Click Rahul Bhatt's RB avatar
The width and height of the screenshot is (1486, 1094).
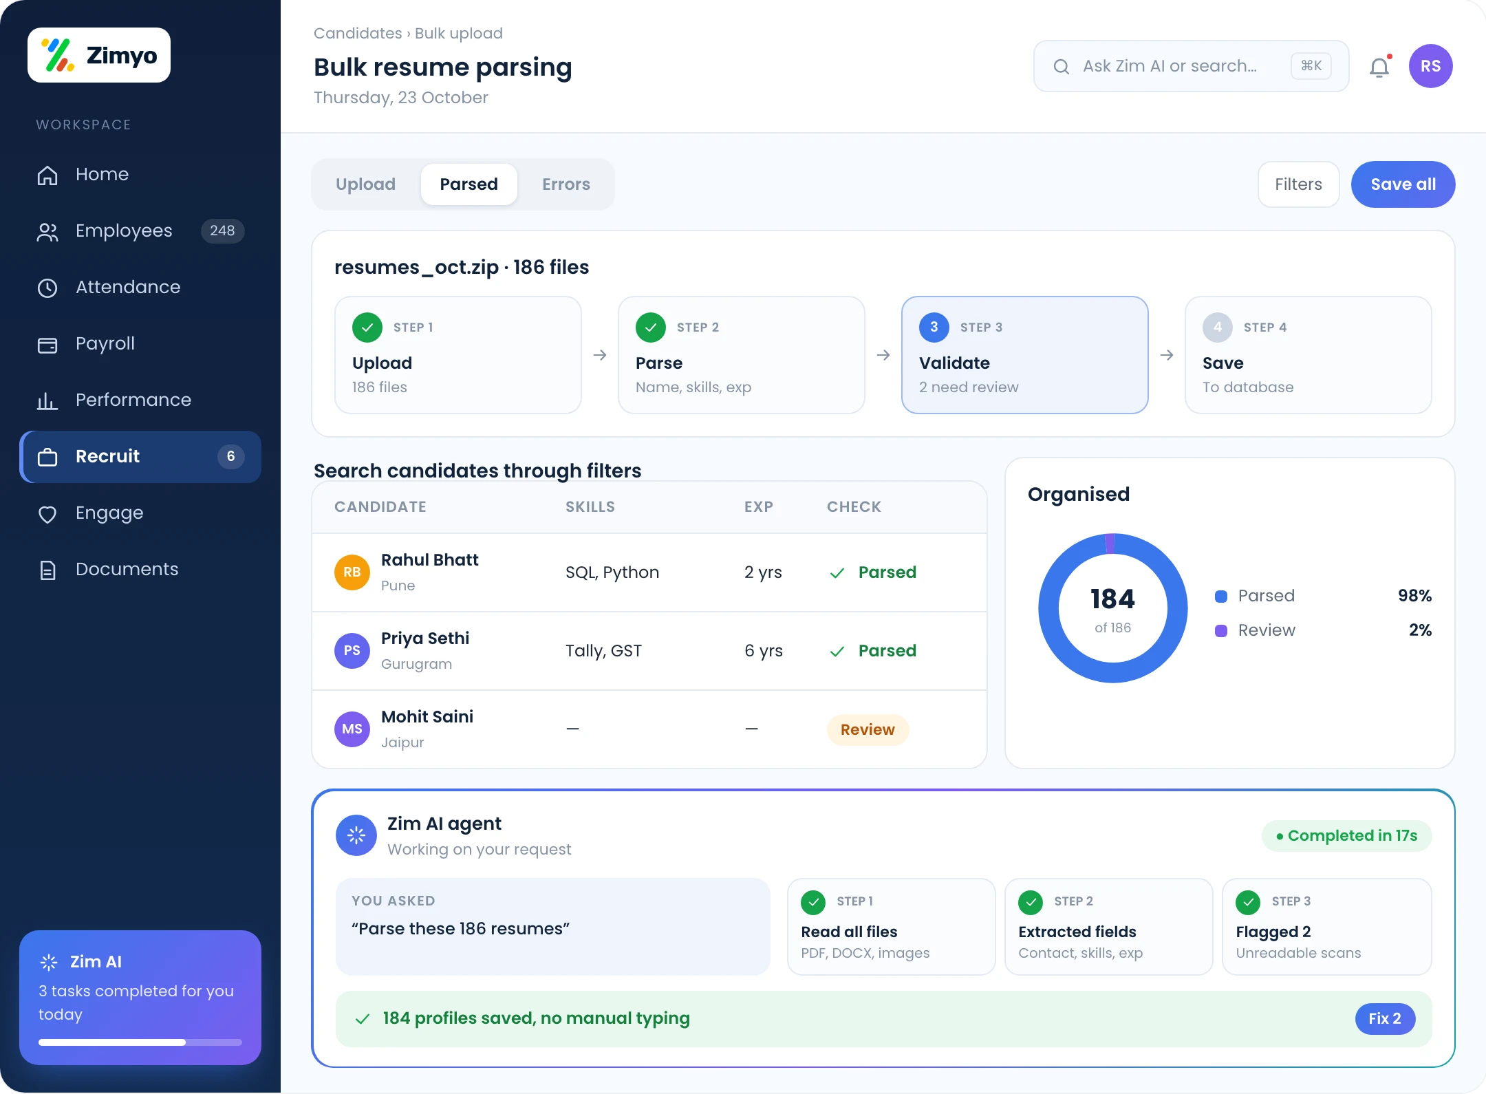tap(352, 572)
